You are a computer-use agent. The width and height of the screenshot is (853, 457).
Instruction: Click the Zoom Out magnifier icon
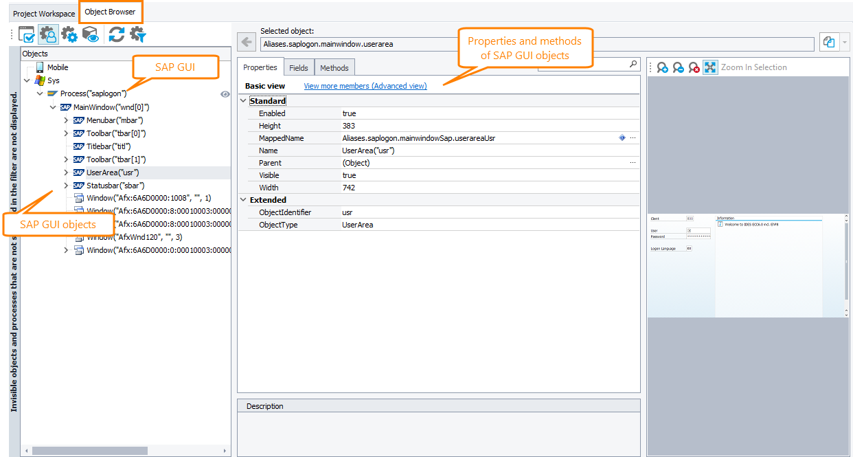pyautogui.click(x=677, y=67)
